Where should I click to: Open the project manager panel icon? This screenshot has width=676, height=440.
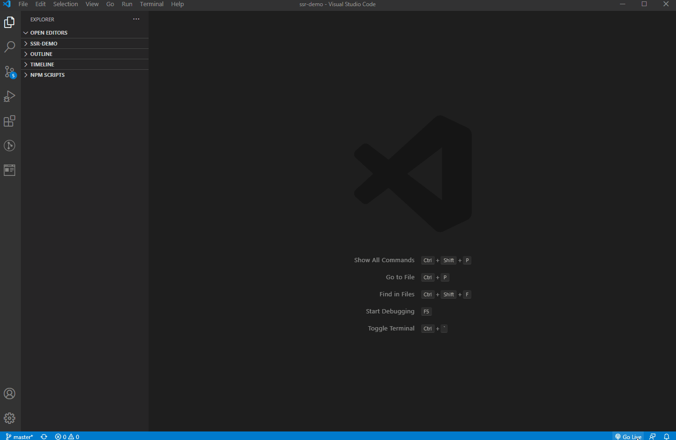[x=9, y=170]
